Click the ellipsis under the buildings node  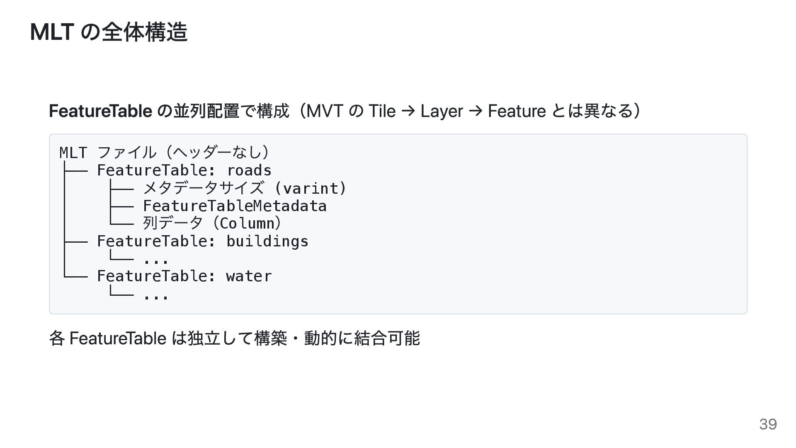point(156,261)
